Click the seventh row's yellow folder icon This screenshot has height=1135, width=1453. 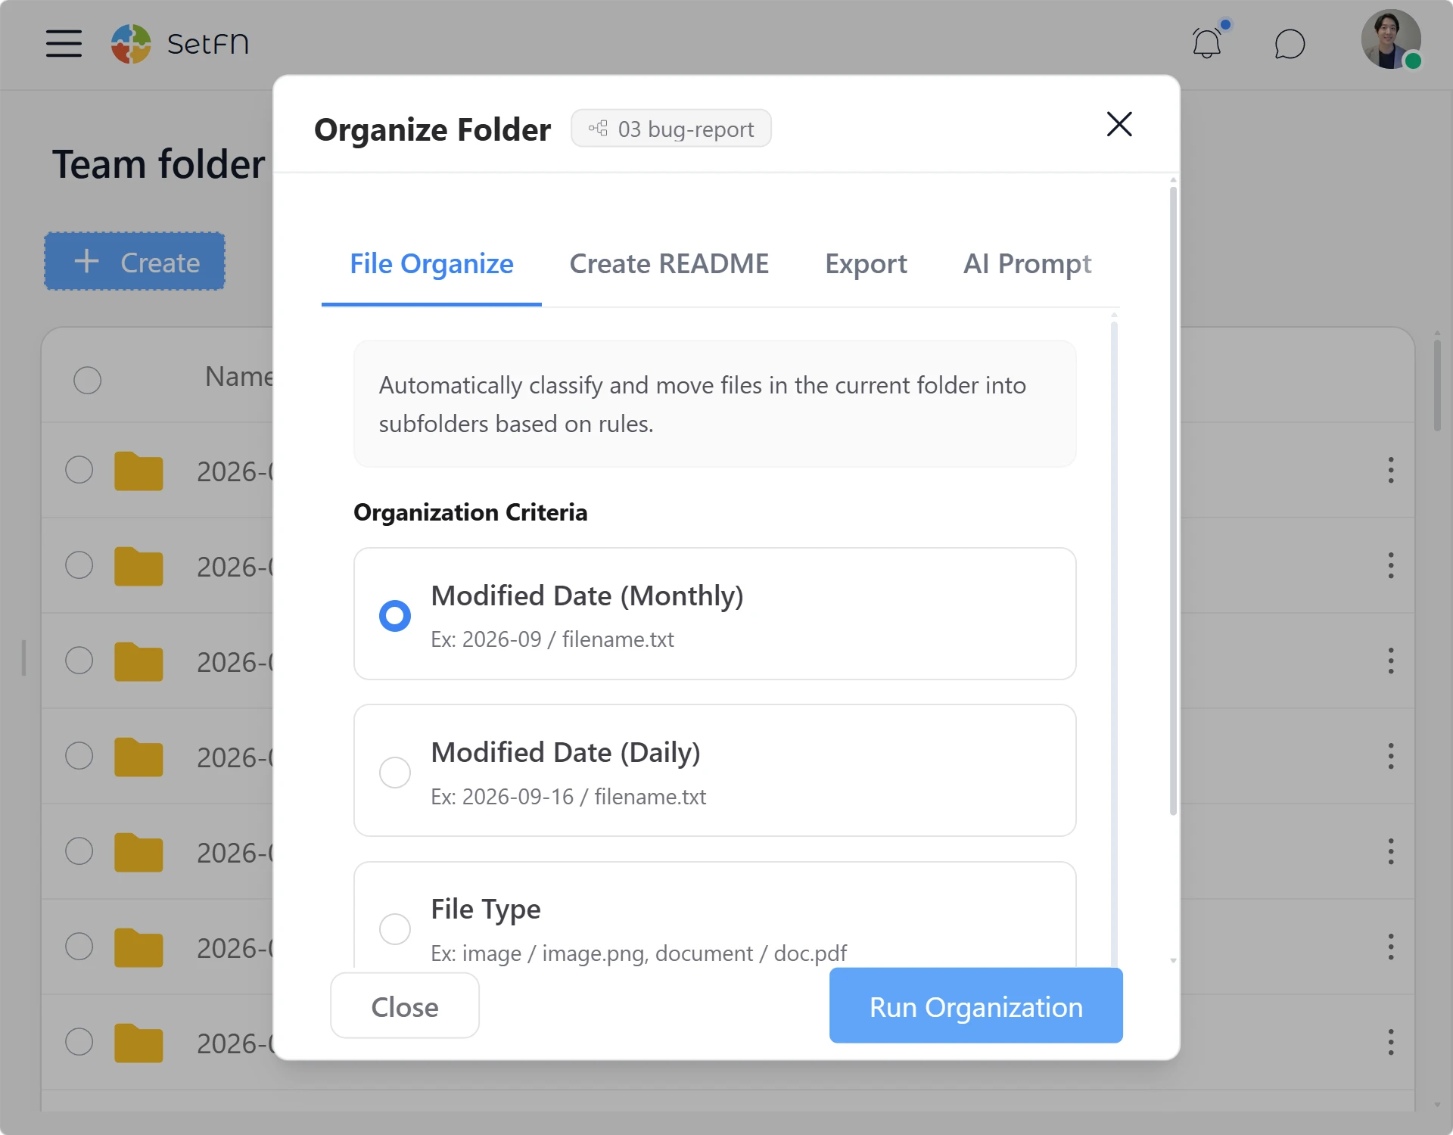[x=138, y=1043]
